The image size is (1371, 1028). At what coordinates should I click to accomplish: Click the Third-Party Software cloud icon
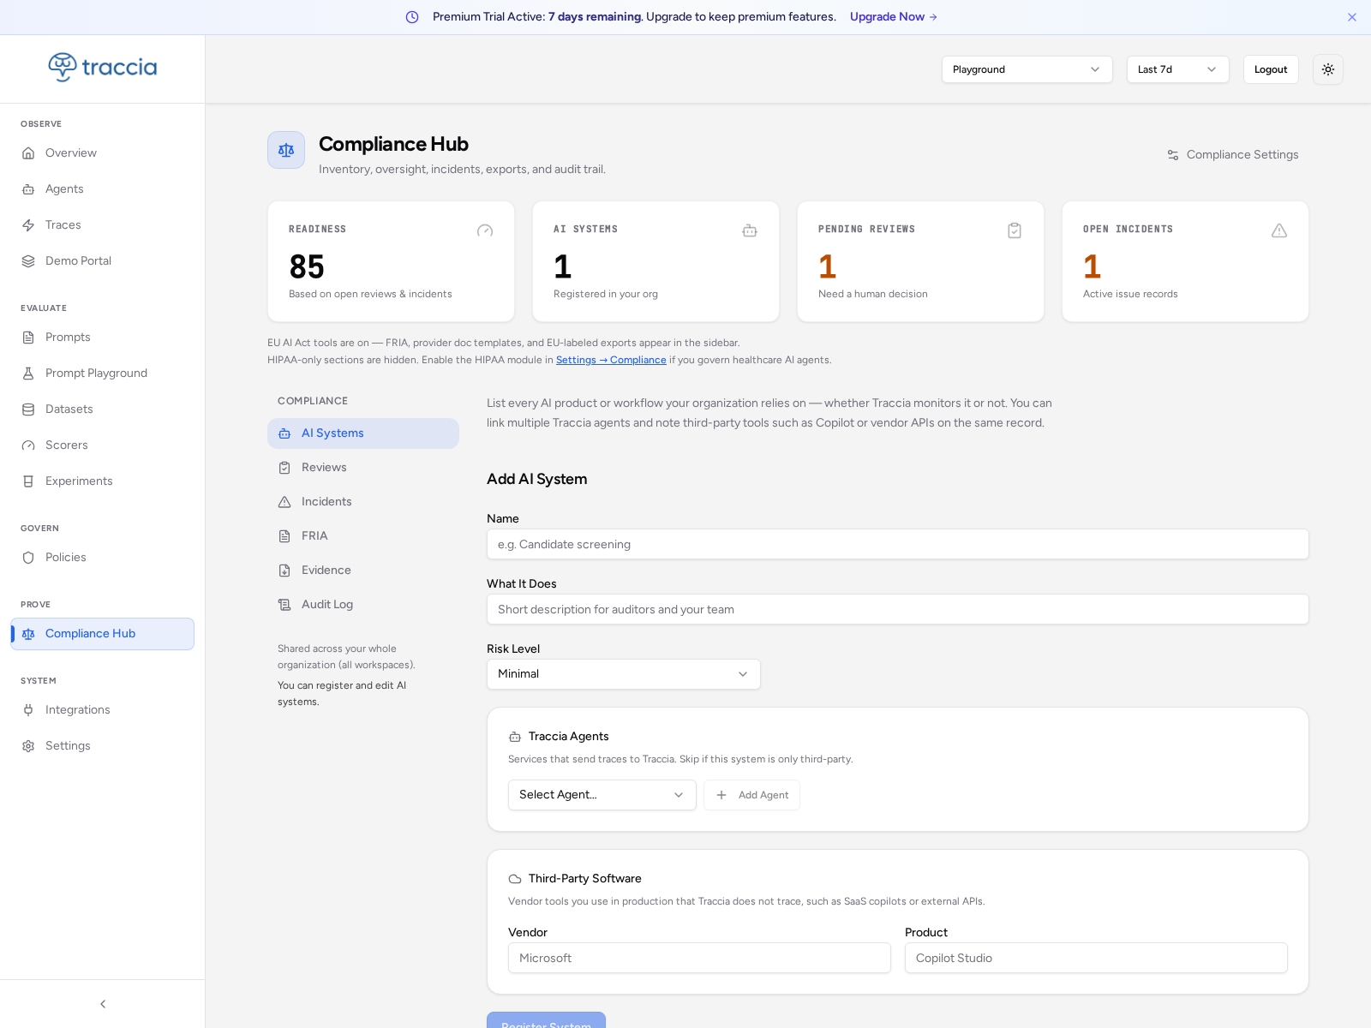(x=515, y=879)
